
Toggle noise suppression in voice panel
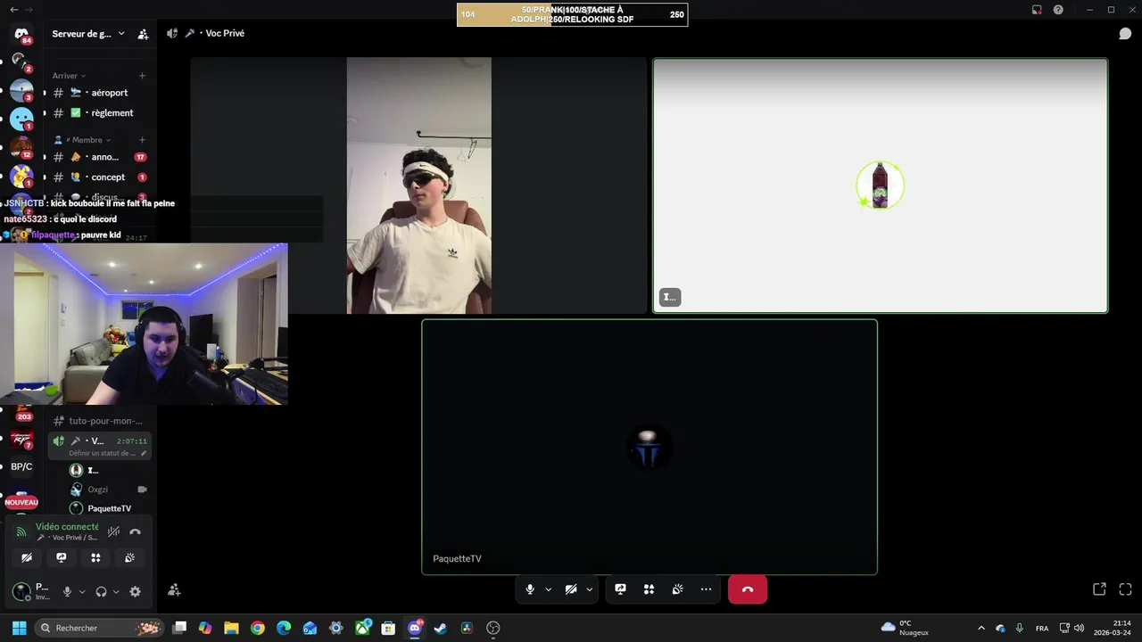click(113, 531)
